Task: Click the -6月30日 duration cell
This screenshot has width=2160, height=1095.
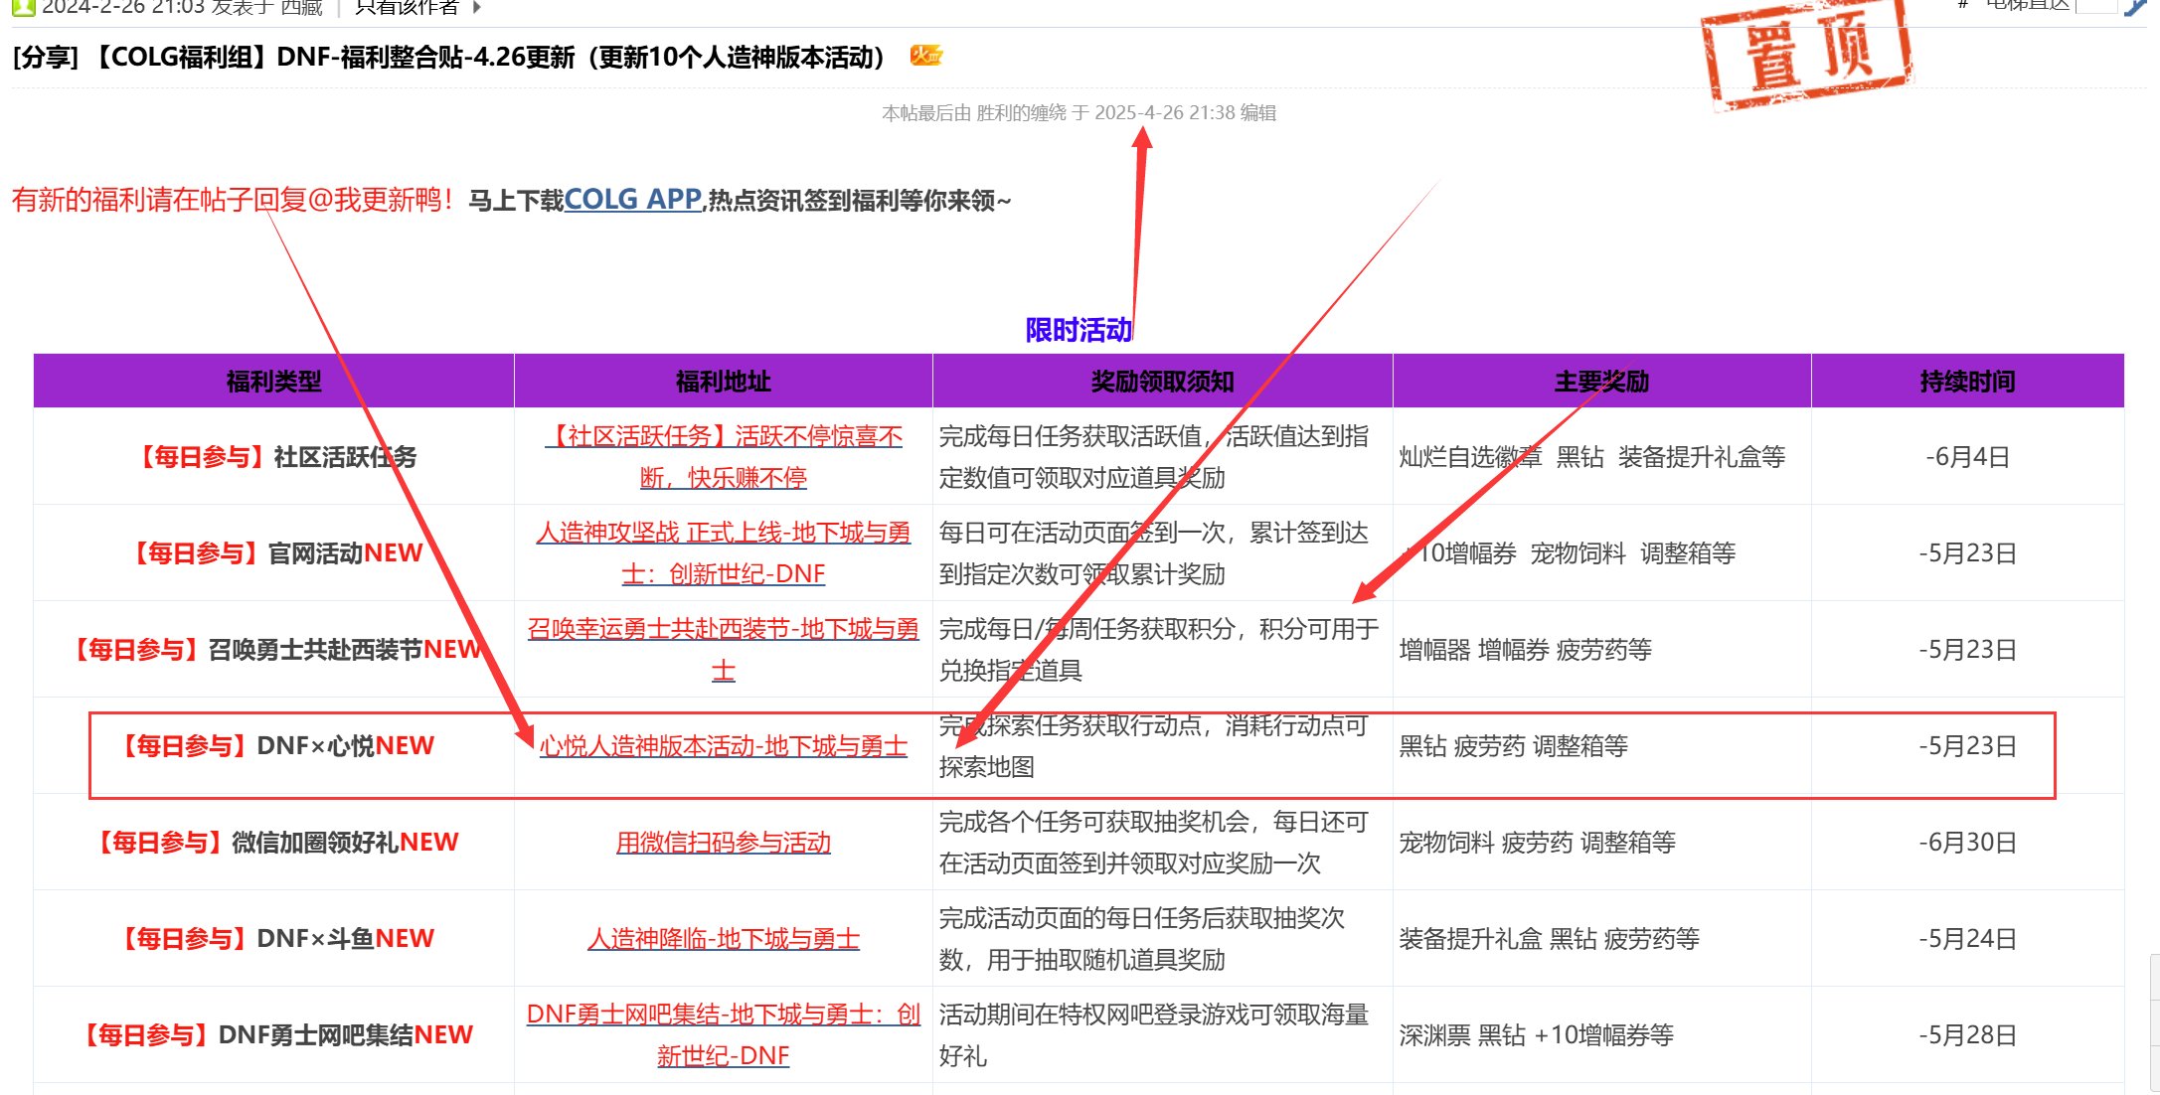Action: (1968, 843)
